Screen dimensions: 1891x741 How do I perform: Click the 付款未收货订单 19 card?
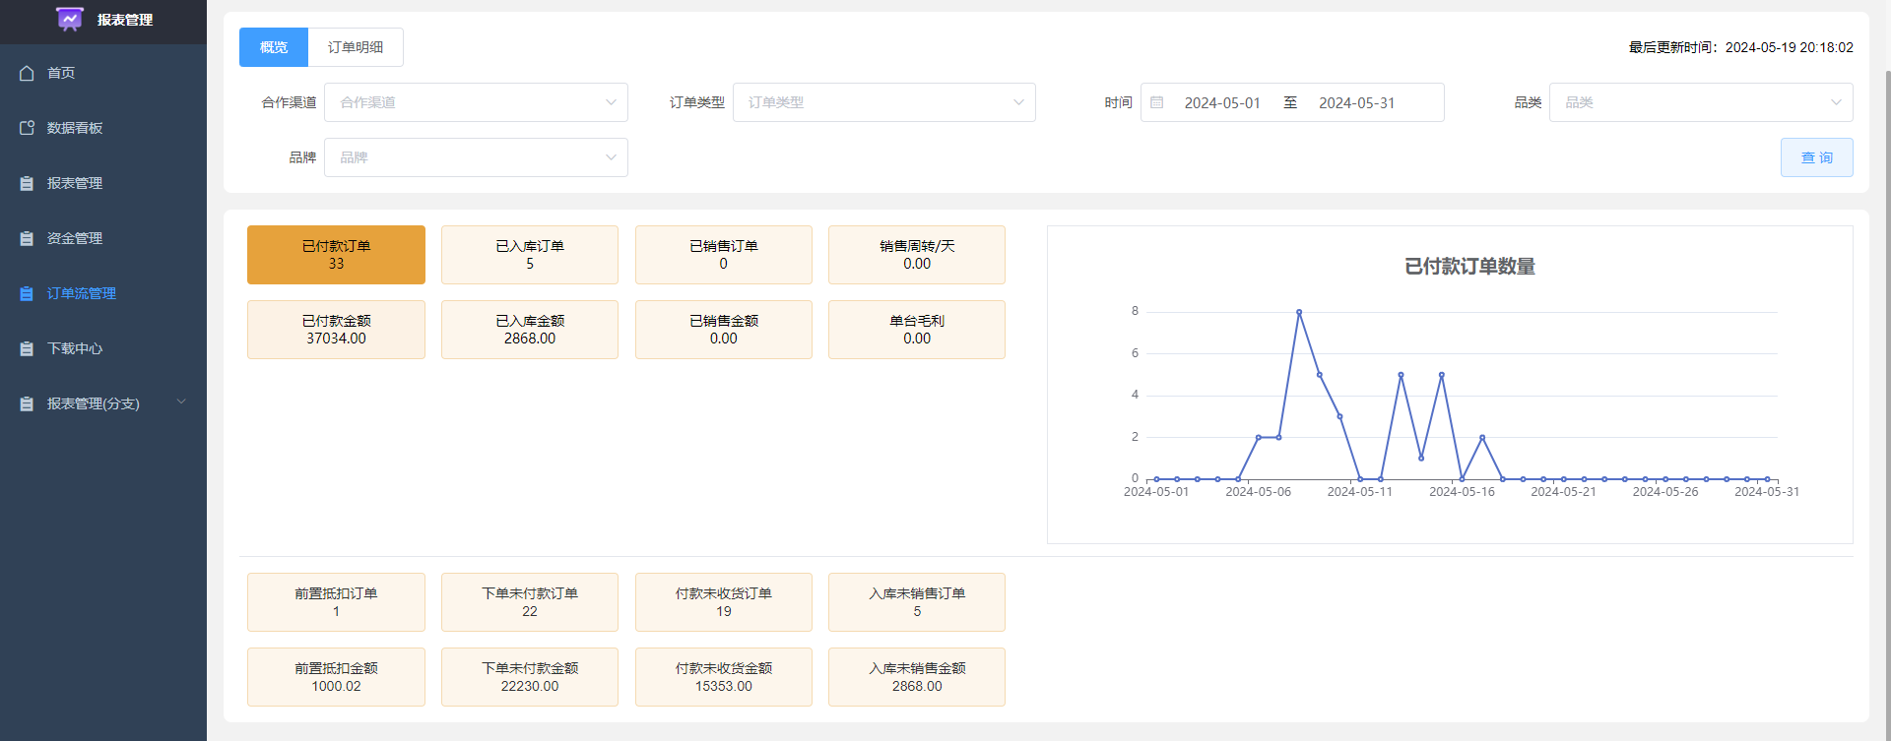pyautogui.click(x=724, y=602)
